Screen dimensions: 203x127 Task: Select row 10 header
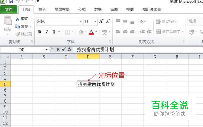5,112
